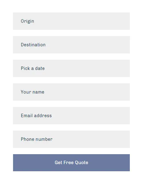This screenshot has width=141, height=184.
Task: Click 'Your name' placeholder text
Action: point(33,92)
